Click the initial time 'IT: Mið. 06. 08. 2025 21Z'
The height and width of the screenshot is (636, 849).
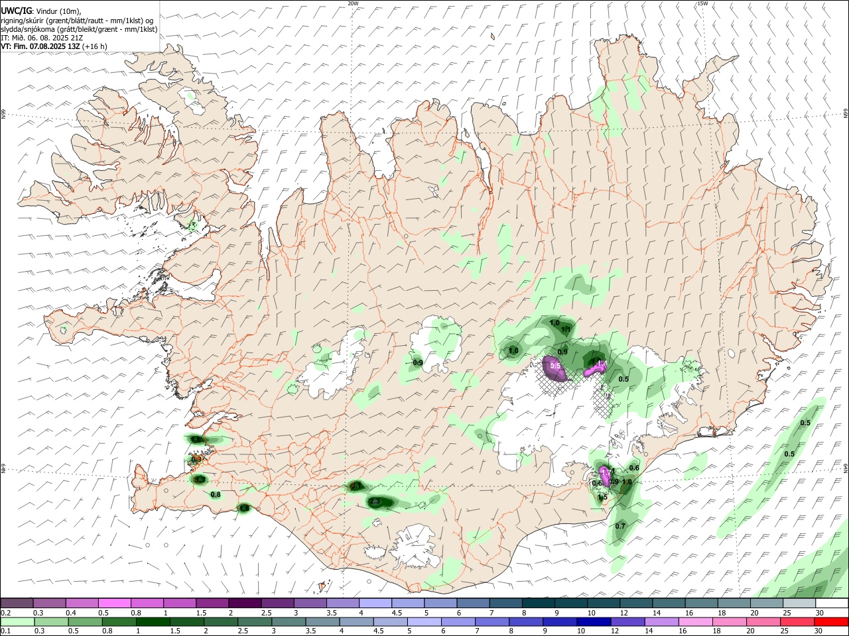pyautogui.click(x=42, y=38)
